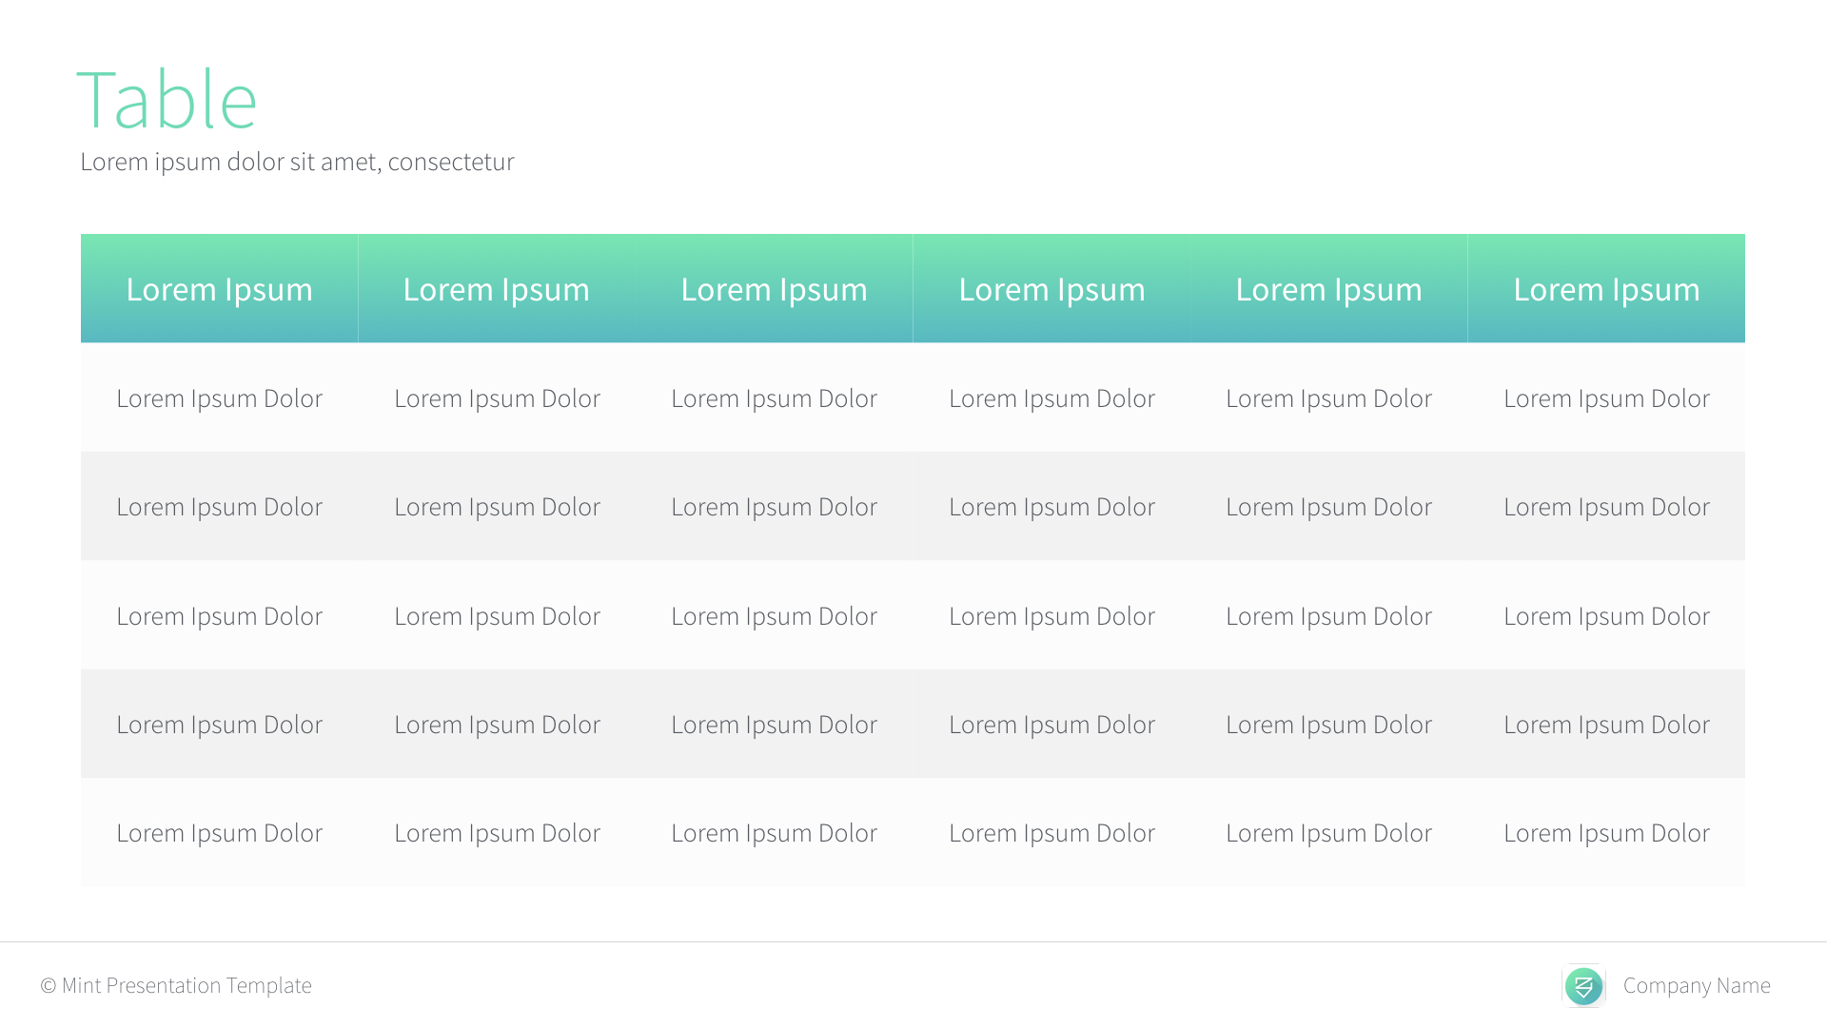Screen dimensions: 1827x1027
Task: Select the first cell of the first row
Action: 220,398
